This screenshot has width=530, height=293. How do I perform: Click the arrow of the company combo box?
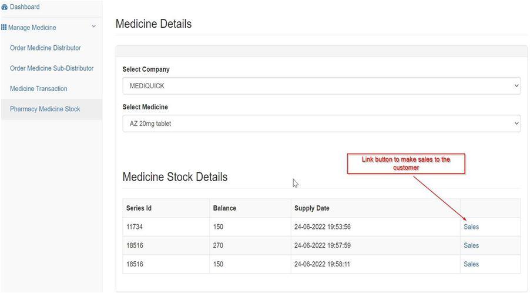coord(516,85)
